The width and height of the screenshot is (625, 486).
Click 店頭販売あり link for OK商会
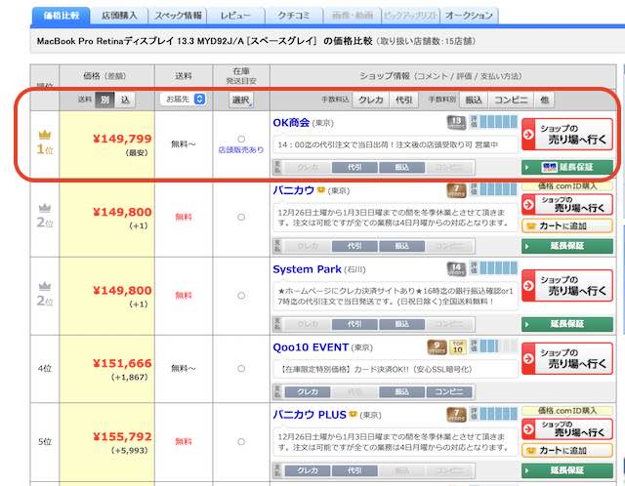pyautogui.click(x=241, y=149)
